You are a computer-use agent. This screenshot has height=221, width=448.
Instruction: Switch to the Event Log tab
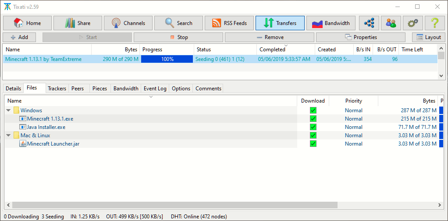tap(155, 89)
